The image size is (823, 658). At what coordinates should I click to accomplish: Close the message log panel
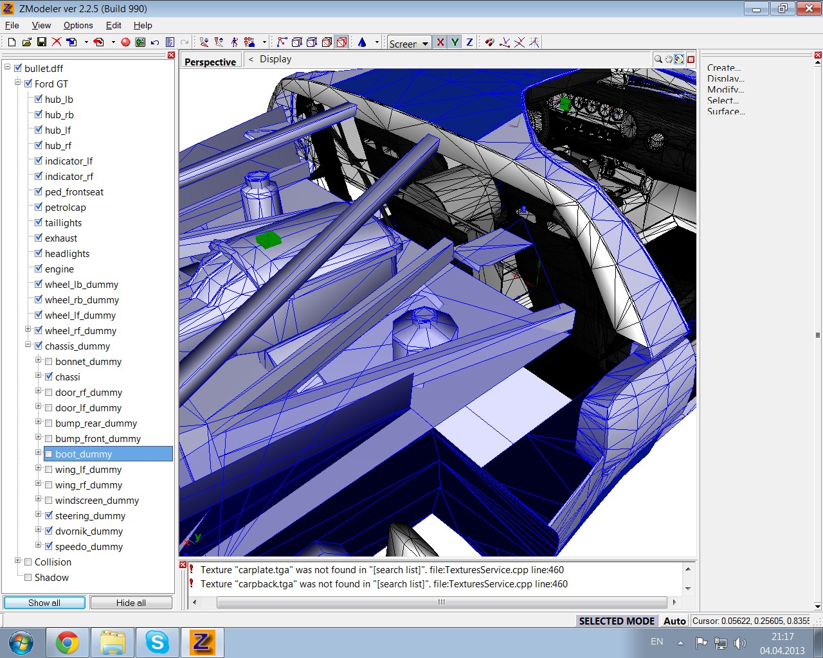pyautogui.click(x=183, y=565)
